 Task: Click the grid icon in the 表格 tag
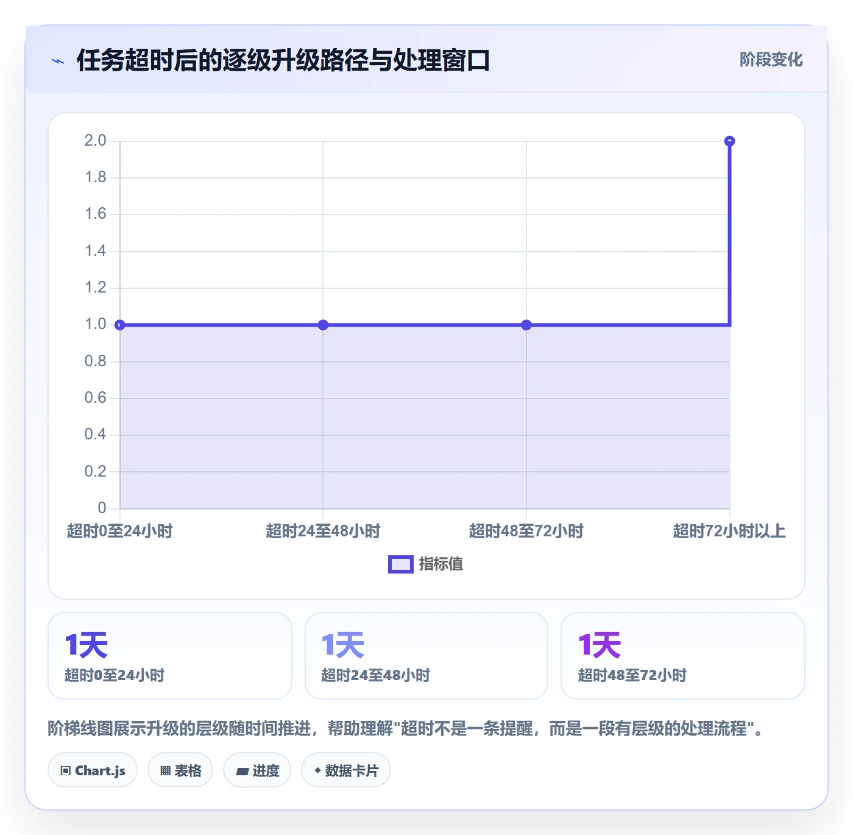165,771
